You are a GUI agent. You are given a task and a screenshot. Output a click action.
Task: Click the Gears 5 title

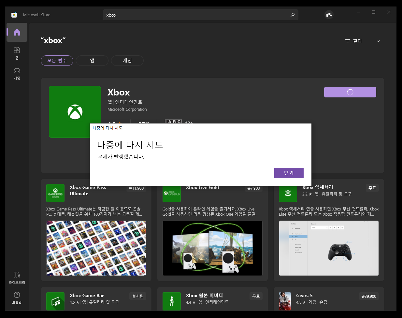pos(304,296)
